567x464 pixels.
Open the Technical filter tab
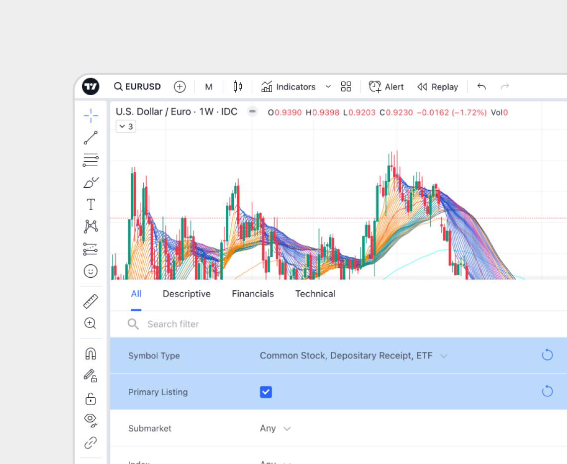315,294
